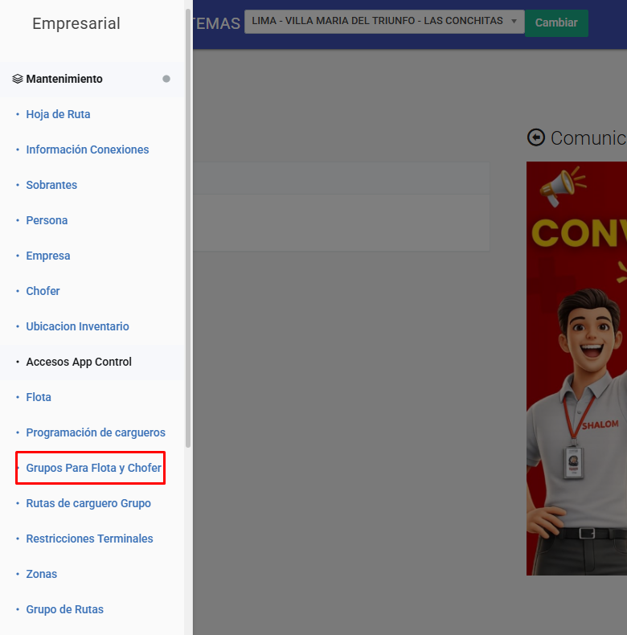Viewport: 627px width, 635px height.
Task: Open the Flota menu item
Action: [39, 397]
